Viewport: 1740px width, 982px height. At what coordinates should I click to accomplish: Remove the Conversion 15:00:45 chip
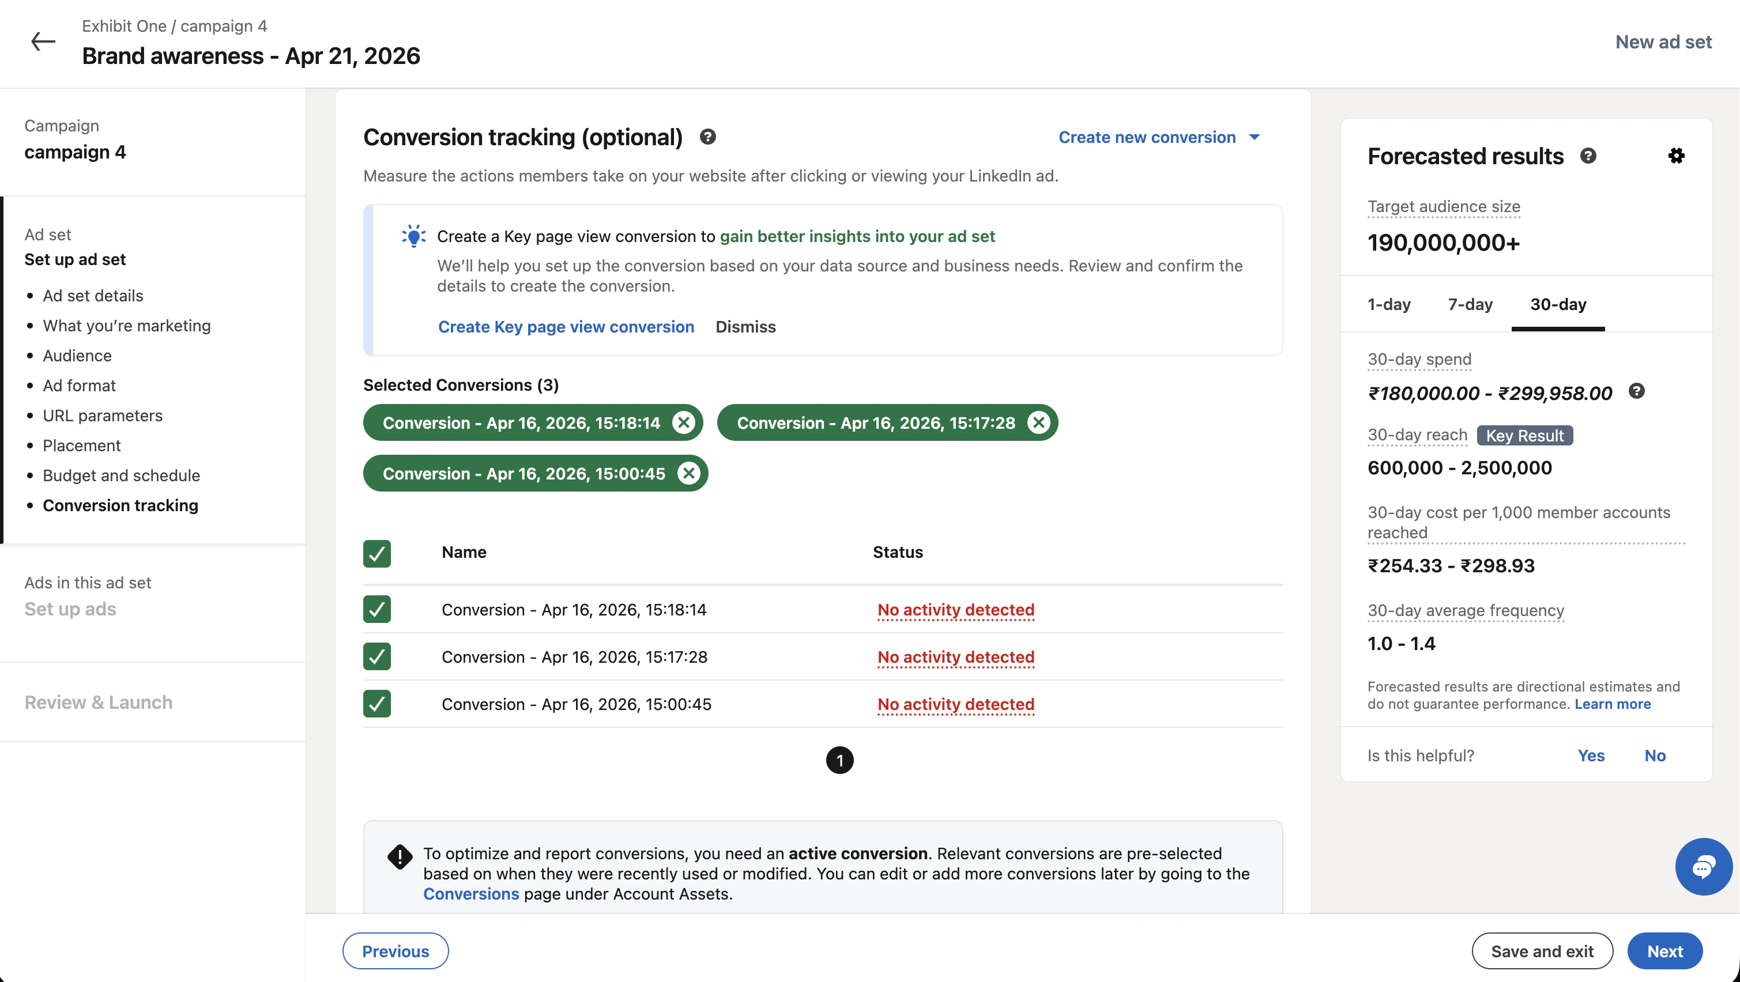690,473
